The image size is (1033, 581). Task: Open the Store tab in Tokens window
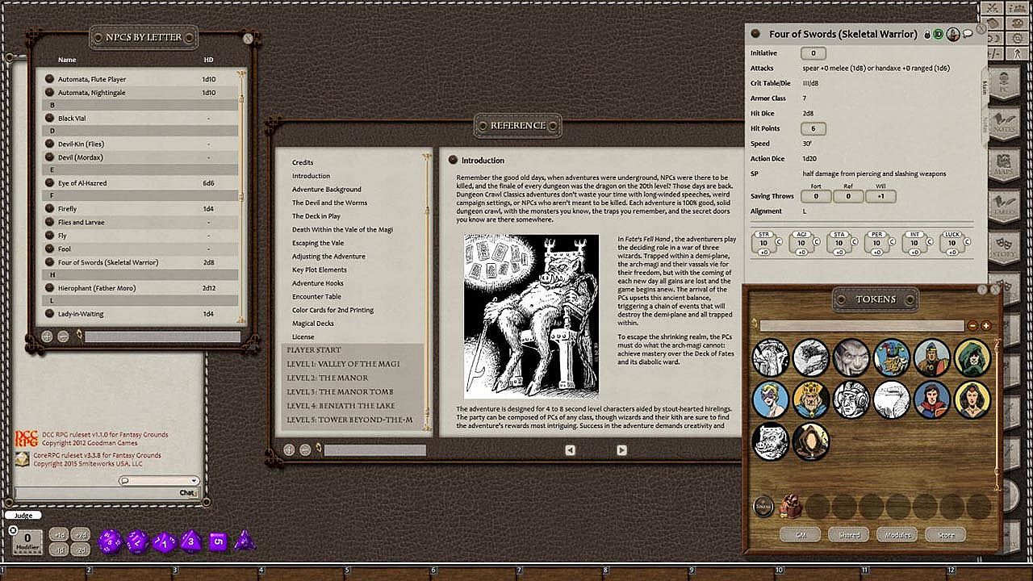(x=946, y=534)
